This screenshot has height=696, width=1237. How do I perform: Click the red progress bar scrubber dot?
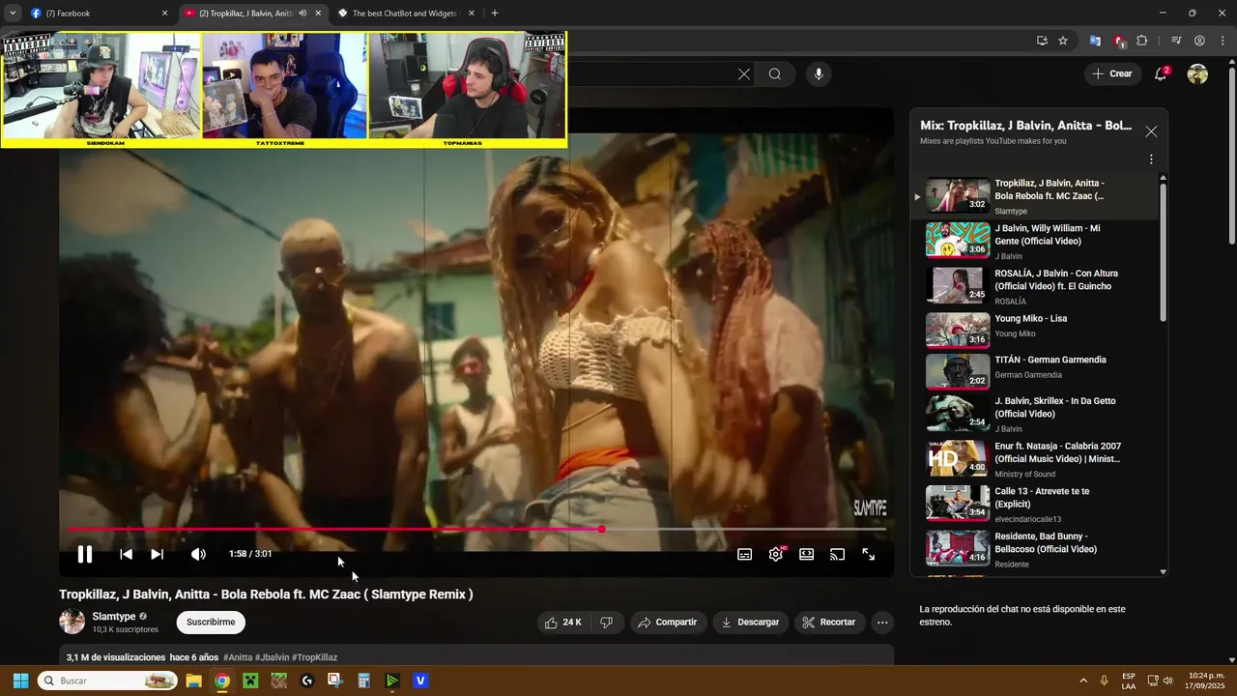coord(602,529)
